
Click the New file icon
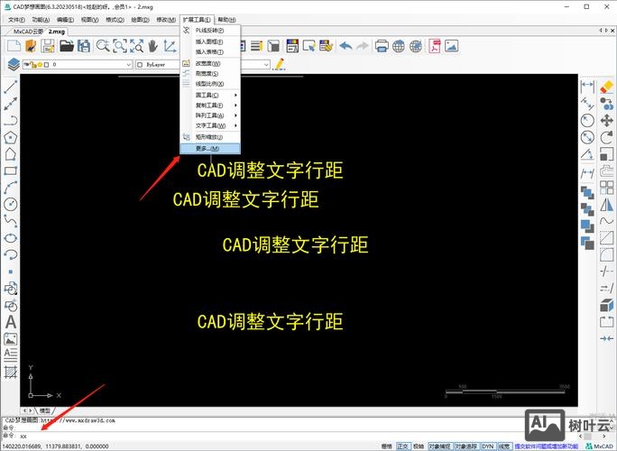tap(14, 46)
